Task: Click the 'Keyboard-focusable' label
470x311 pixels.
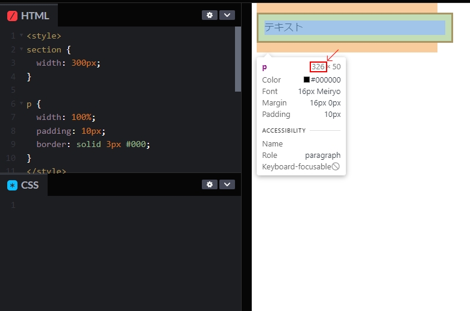Action: pyautogui.click(x=296, y=167)
